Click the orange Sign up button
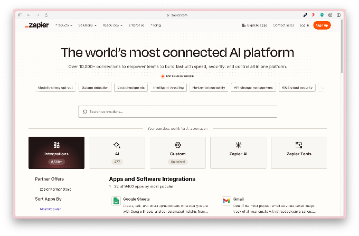Viewport: 359px width, 236px height. [322, 25]
